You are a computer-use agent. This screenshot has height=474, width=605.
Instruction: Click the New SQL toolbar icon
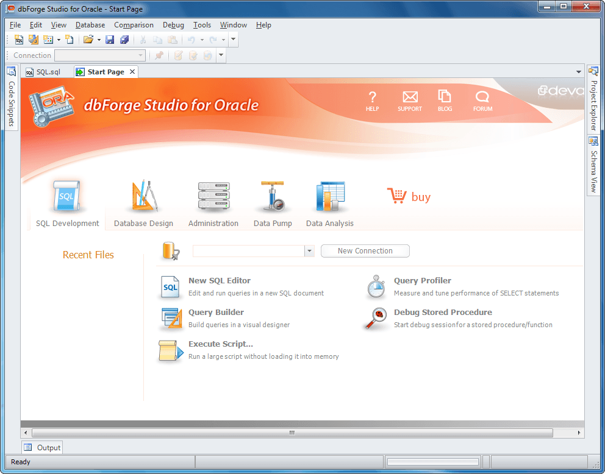[18, 40]
